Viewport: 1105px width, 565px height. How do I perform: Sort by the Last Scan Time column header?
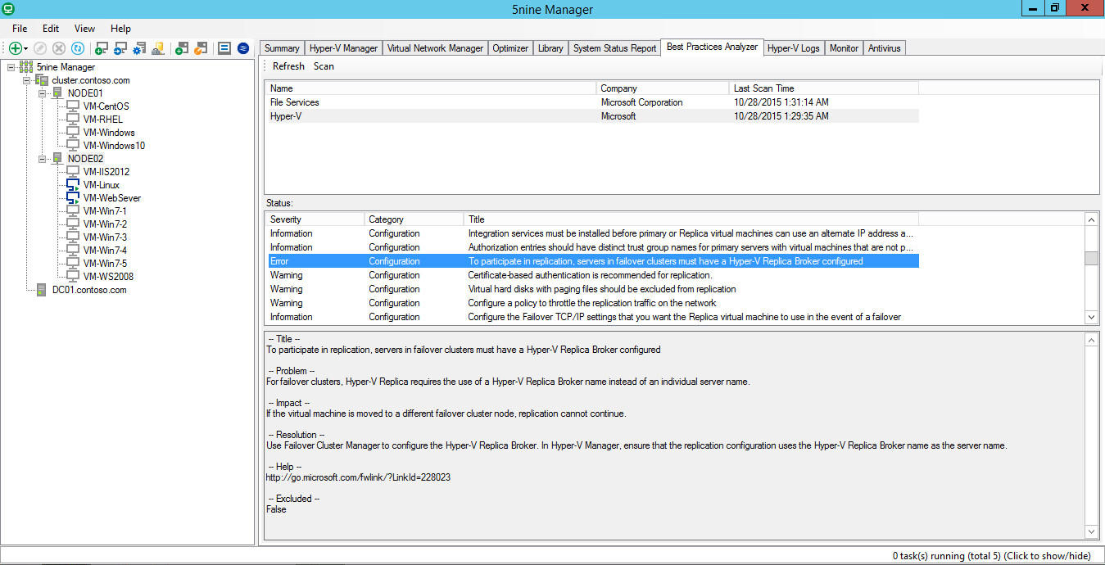click(823, 88)
